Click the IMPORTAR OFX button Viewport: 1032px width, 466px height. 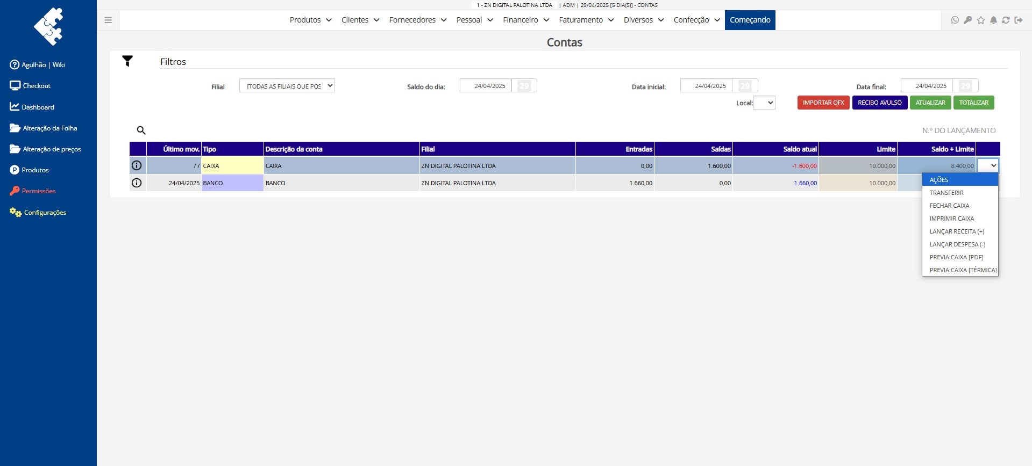coord(823,103)
